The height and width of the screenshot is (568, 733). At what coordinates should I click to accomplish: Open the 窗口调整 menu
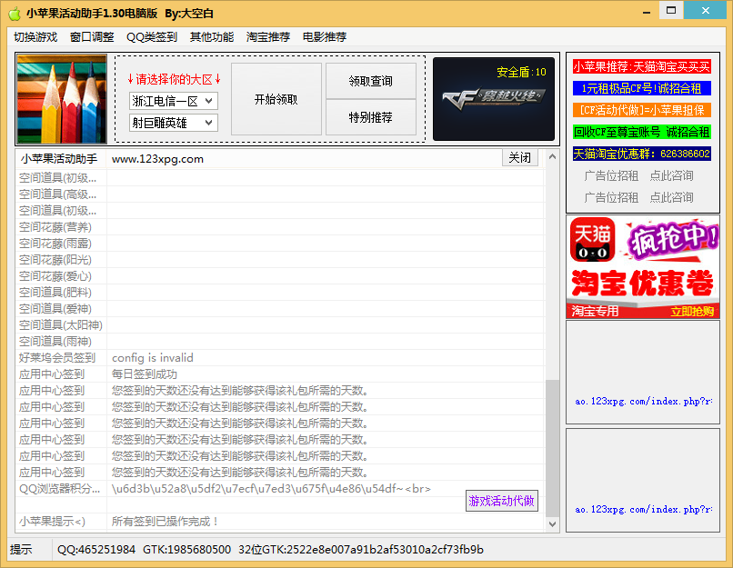click(92, 37)
